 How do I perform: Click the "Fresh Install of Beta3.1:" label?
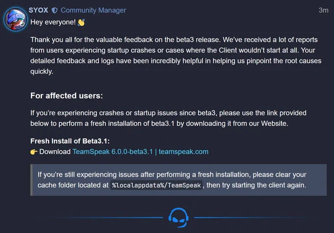click(70, 141)
